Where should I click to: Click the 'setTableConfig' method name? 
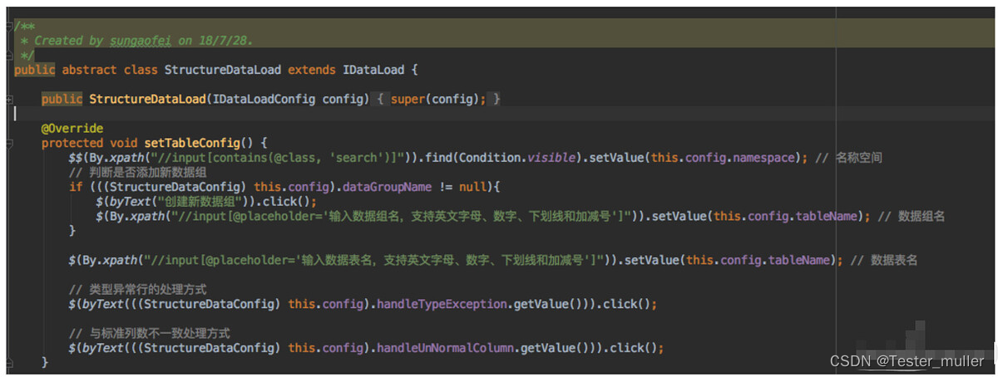pos(192,143)
